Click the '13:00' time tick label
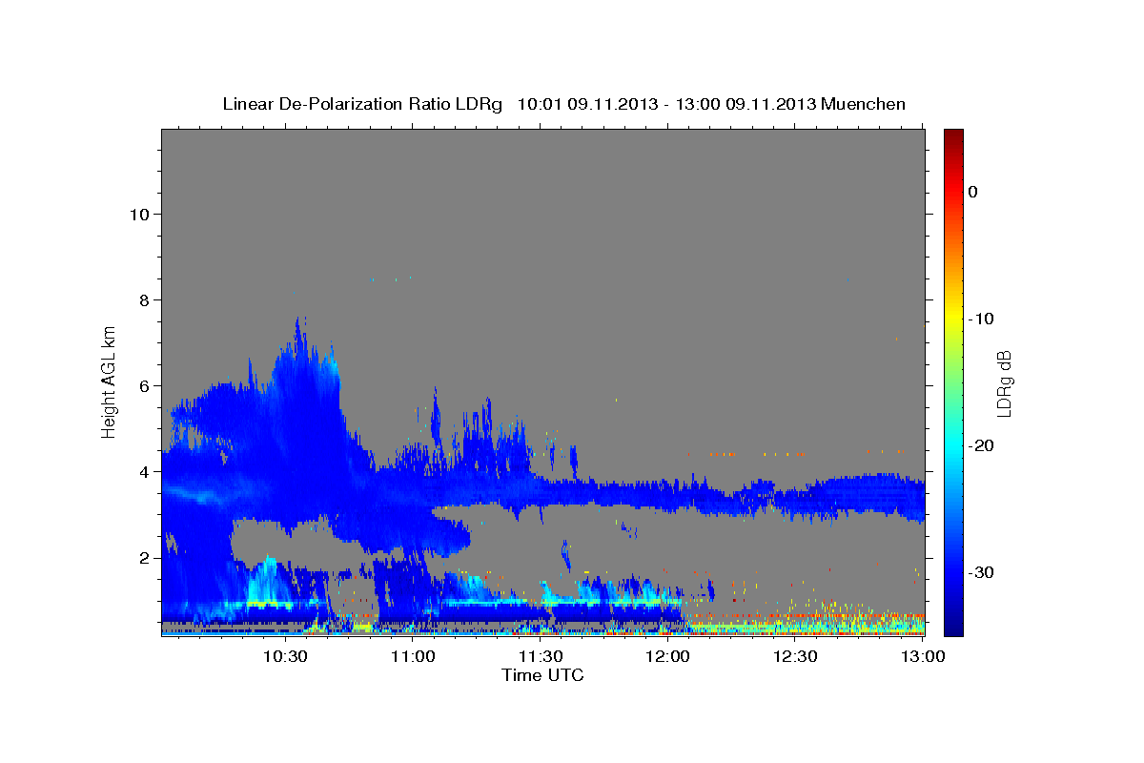 coord(923,656)
